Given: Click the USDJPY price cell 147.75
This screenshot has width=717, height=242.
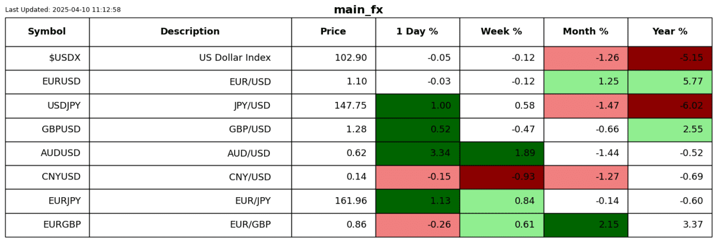Looking at the screenshot, I should pyautogui.click(x=333, y=106).
